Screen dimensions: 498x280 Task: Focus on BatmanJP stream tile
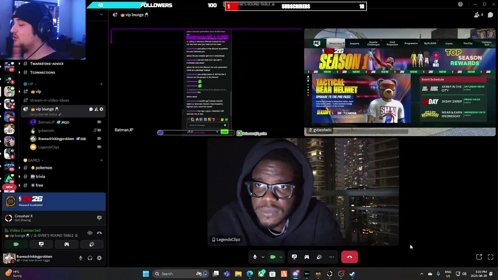[x=207, y=82]
